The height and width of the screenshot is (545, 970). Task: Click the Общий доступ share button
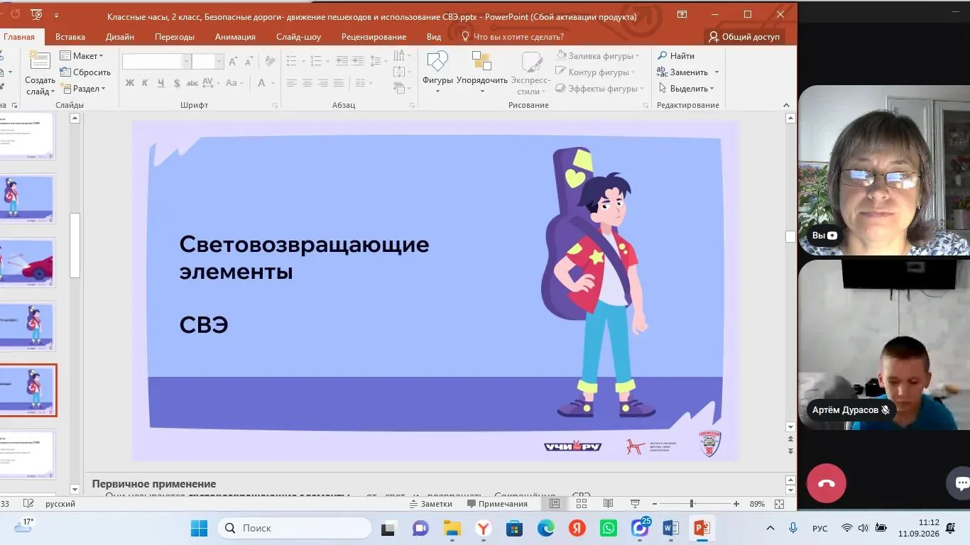coord(744,37)
